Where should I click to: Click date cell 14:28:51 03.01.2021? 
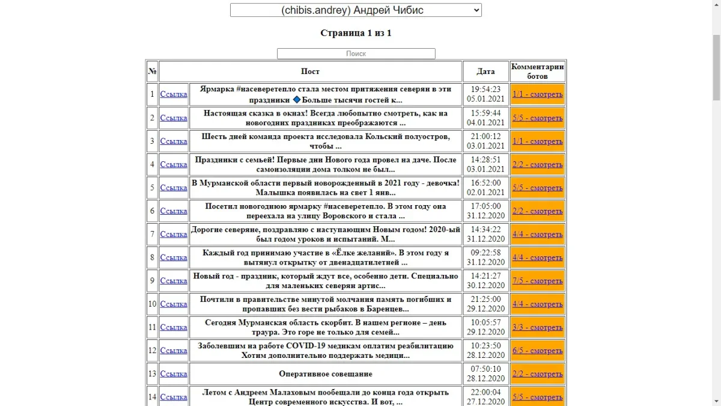click(x=485, y=165)
